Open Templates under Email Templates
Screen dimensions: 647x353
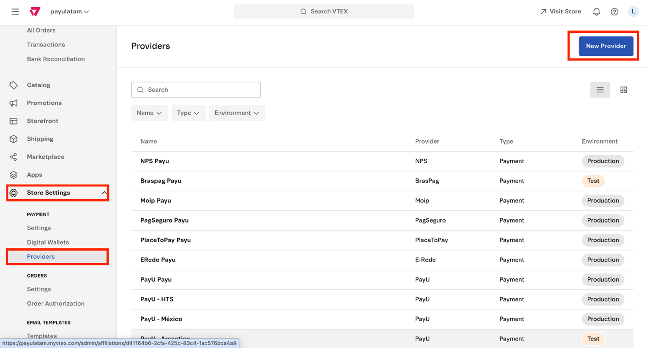click(42, 336)
